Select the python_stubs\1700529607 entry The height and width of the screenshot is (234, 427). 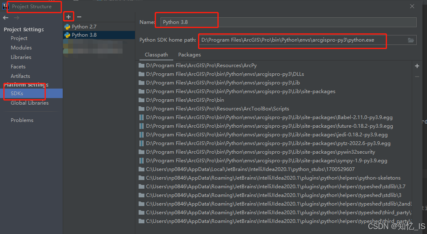[250, 169]
